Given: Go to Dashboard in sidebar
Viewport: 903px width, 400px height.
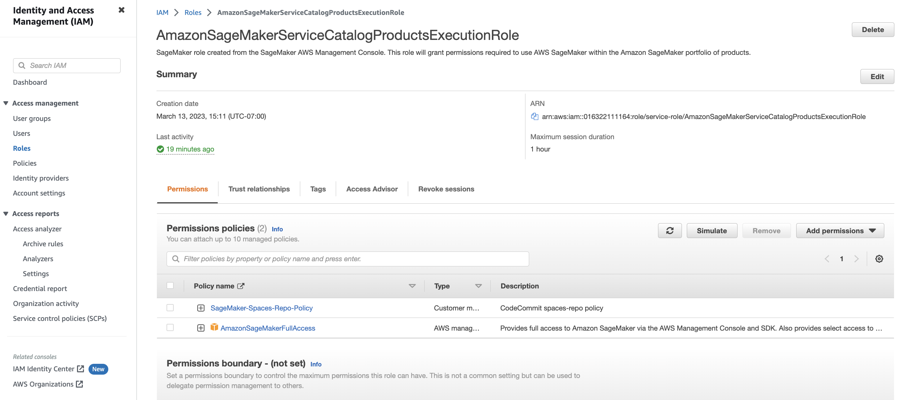Looking at the screenshot, I should (30, 82).
